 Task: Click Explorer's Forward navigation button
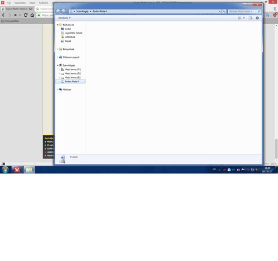tap(63, 12)
